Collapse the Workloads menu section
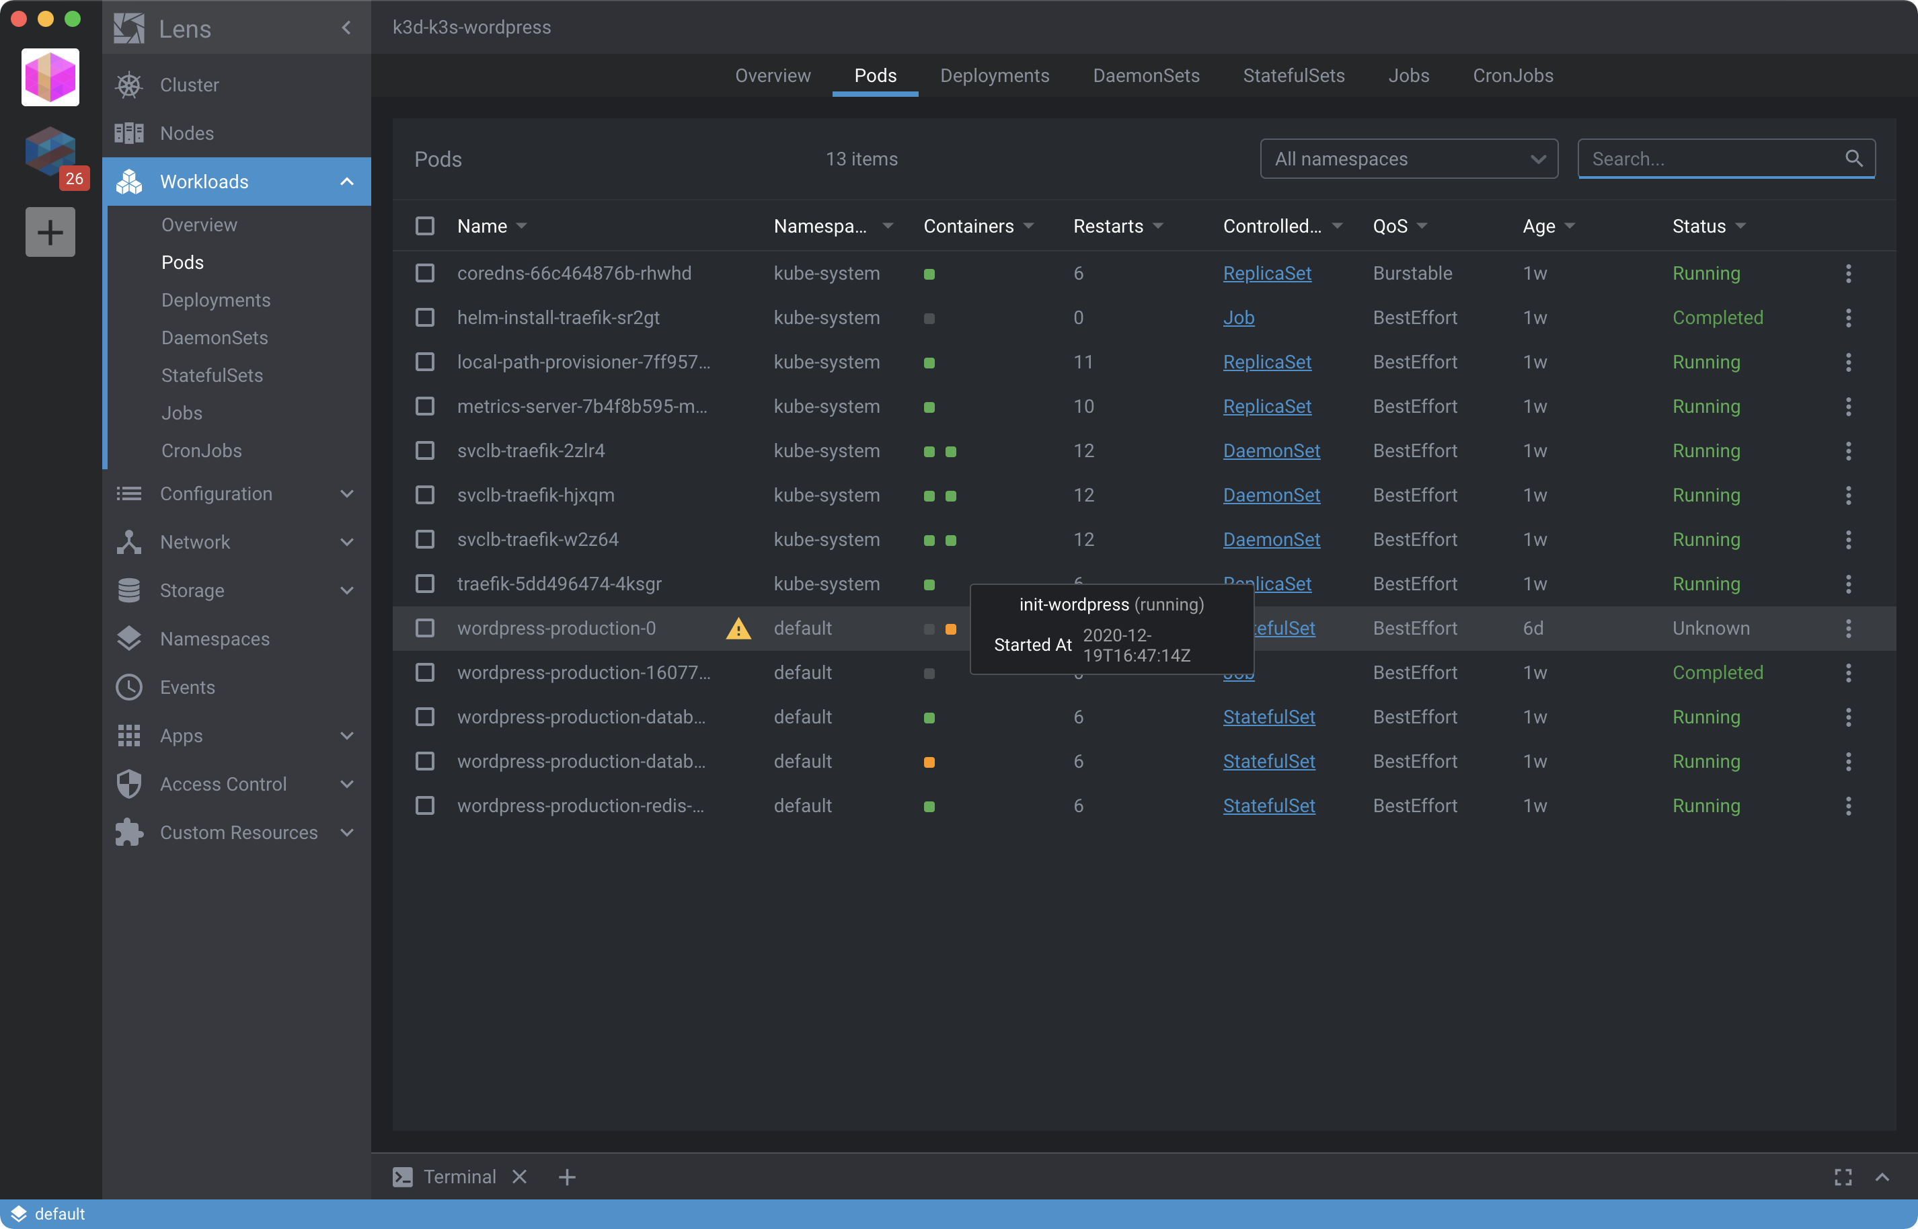Image resolution: width=1918 pixels, height=1229 pixels. click(346, 182)
